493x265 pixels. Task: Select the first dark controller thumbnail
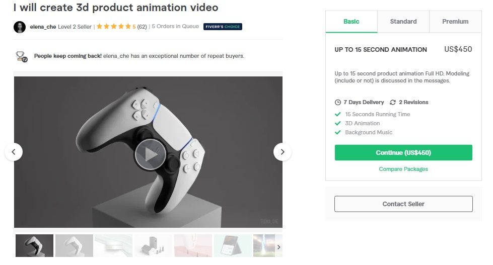(x=35, y=245)
